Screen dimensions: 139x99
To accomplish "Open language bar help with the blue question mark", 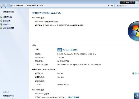I will coord(131,2).
